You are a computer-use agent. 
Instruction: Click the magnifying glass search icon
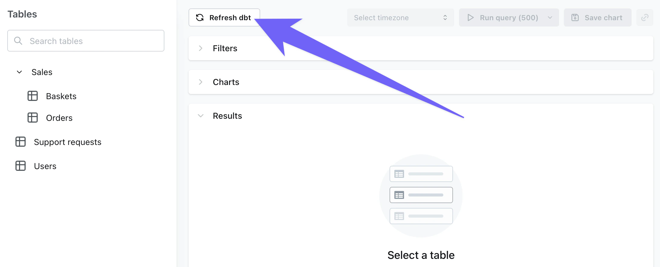coord(18,41)
